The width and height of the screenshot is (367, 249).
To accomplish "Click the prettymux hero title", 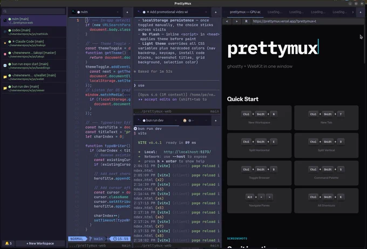I will pyautogui.click(x=273, y=49).
